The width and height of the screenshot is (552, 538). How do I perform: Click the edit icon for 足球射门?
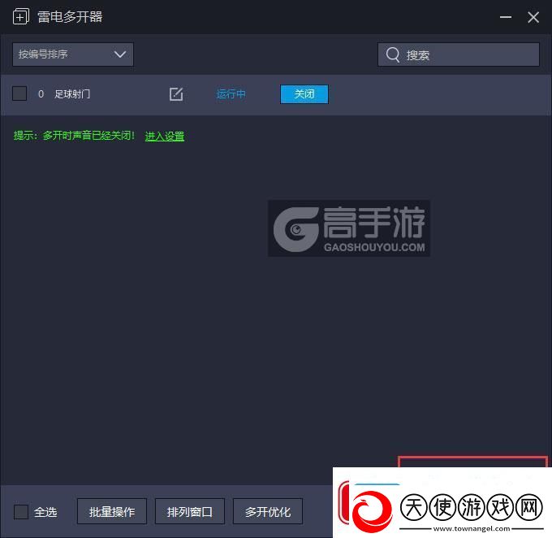click(176, 94)
